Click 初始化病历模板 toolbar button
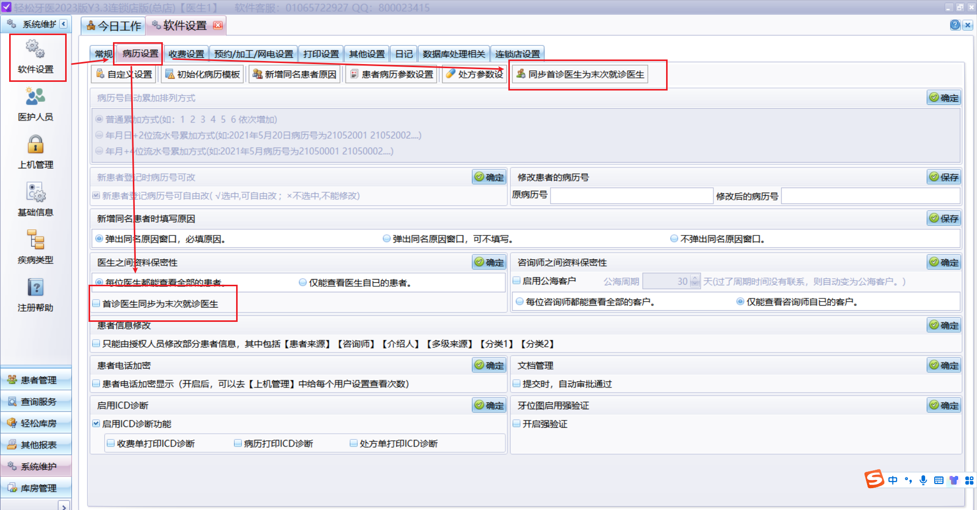This screenshot has width=977, height=510. pos(203,74)
